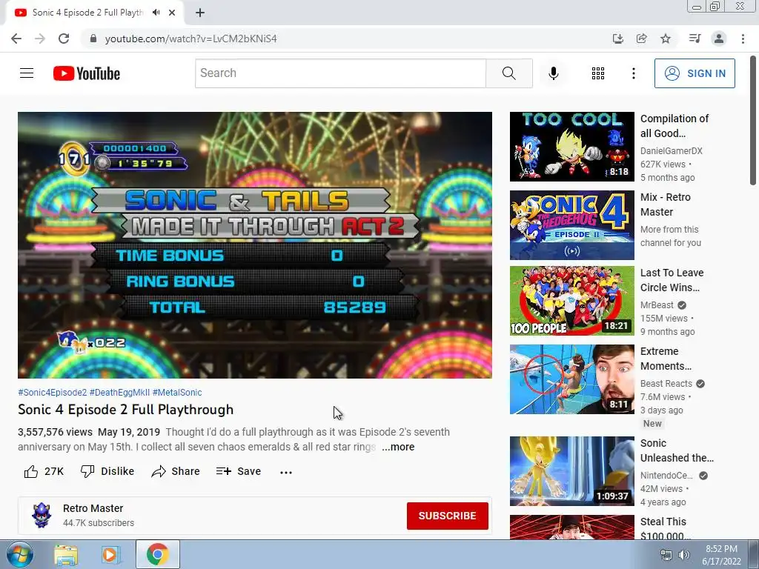759x569 pixels.
Task: Click the SIGN IN button
Action: [x=695, y=73]
